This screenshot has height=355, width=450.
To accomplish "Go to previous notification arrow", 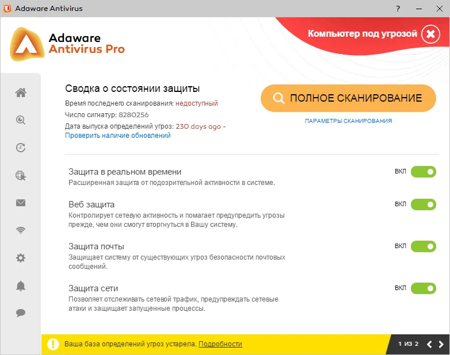I will [429, 344].
